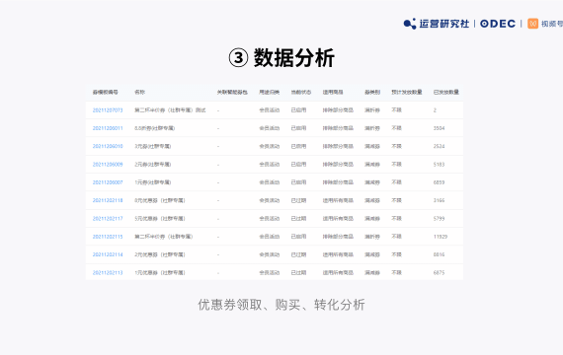Viewport: 563px width, 355px height.
Task: Open coupon template 20211202115
Action: (108, 237)
